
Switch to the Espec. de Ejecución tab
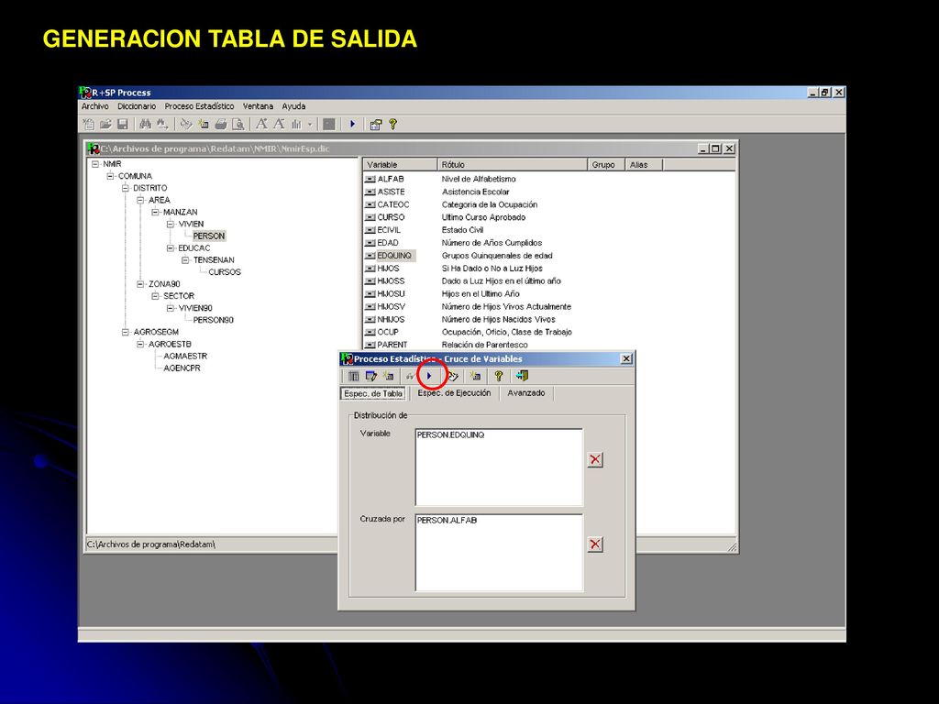[x=454, y=393]
